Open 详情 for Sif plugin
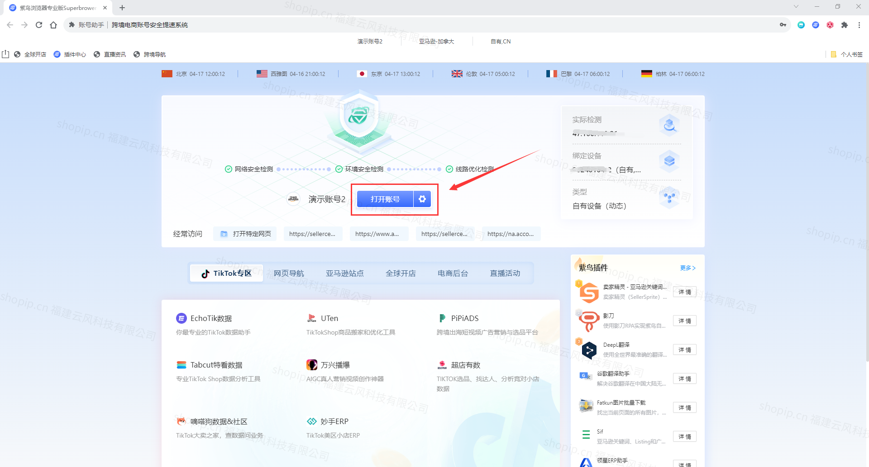Screen dimensions: 869x467 (x=684, y=437)
